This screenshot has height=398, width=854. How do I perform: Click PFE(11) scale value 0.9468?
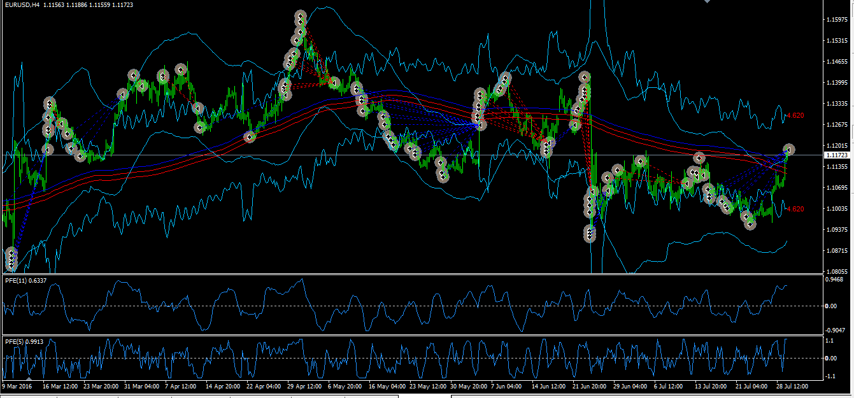(835, 279)
